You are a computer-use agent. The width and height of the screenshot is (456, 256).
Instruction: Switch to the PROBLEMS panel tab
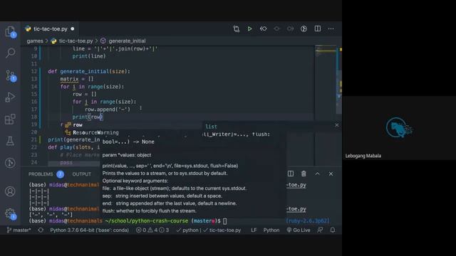pos(41,174)
